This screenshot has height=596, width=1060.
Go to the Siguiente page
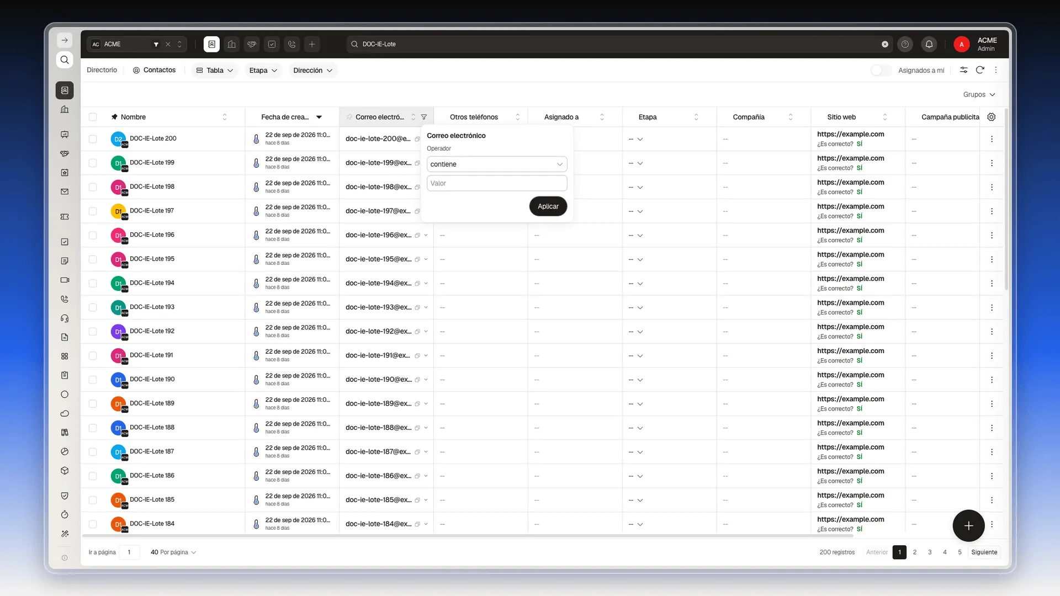(984, 552)
